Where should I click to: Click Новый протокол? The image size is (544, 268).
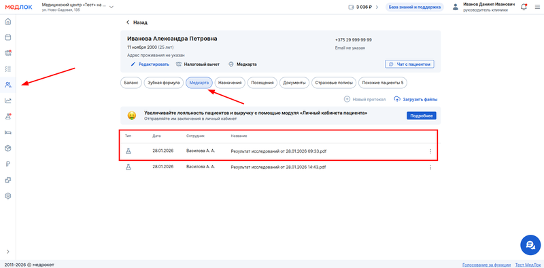pyautogui.click(x=364, y=99)
